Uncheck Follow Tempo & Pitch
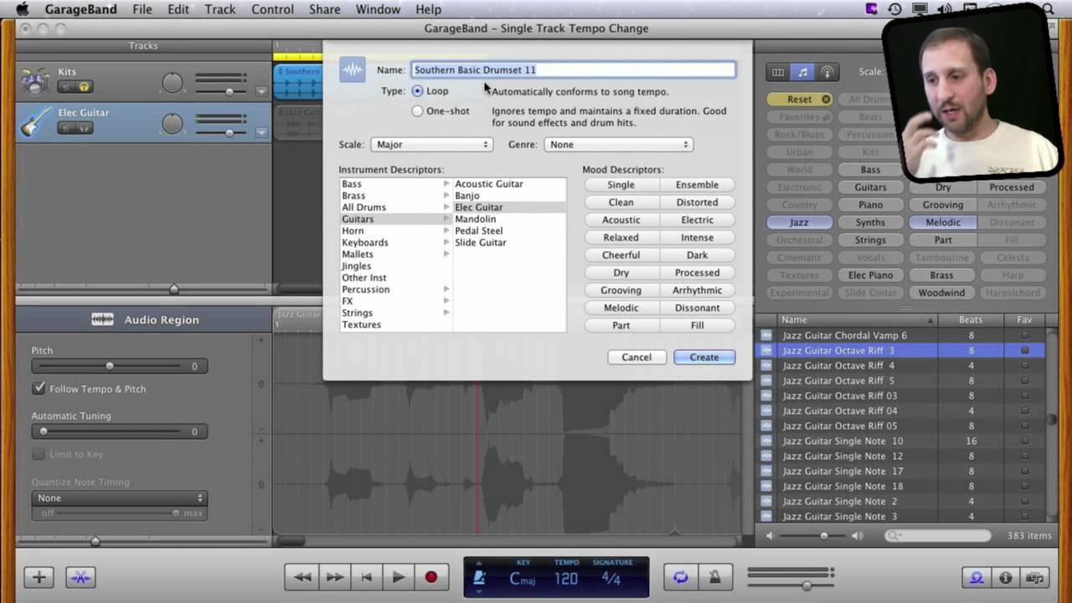 [x=39, y=389]
